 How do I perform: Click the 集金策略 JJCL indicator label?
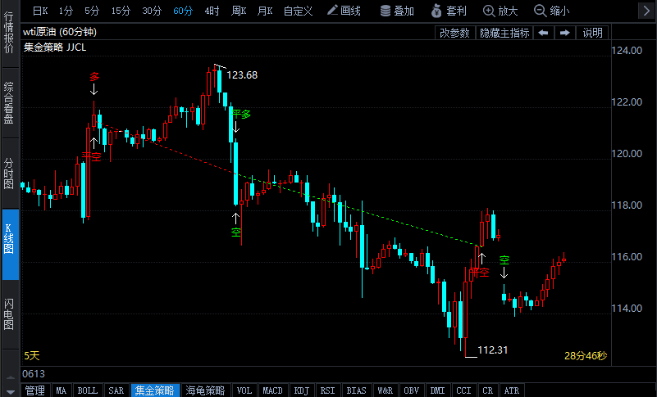click(55, 47)
